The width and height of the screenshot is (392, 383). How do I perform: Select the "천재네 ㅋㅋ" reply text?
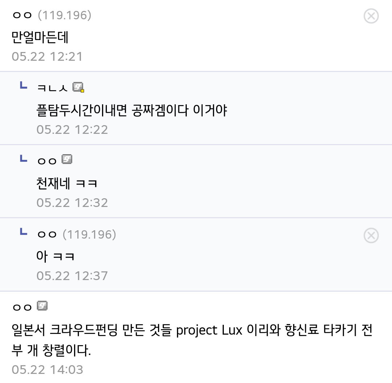[67, 183]
